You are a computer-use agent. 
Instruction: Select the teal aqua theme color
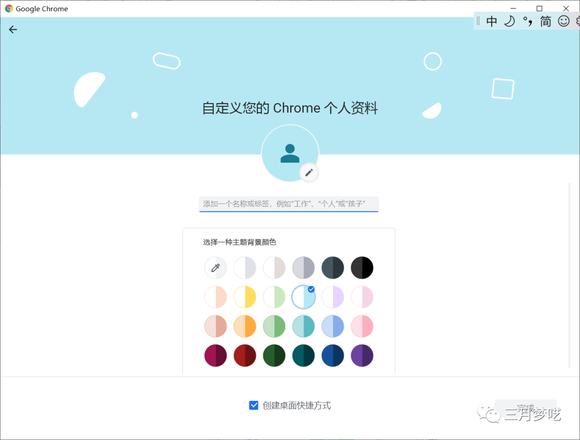[303, 326]
